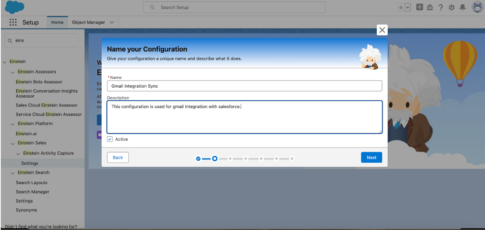Open the favorites list dropdown arrow
485x230 pixels.
(408, 7)
